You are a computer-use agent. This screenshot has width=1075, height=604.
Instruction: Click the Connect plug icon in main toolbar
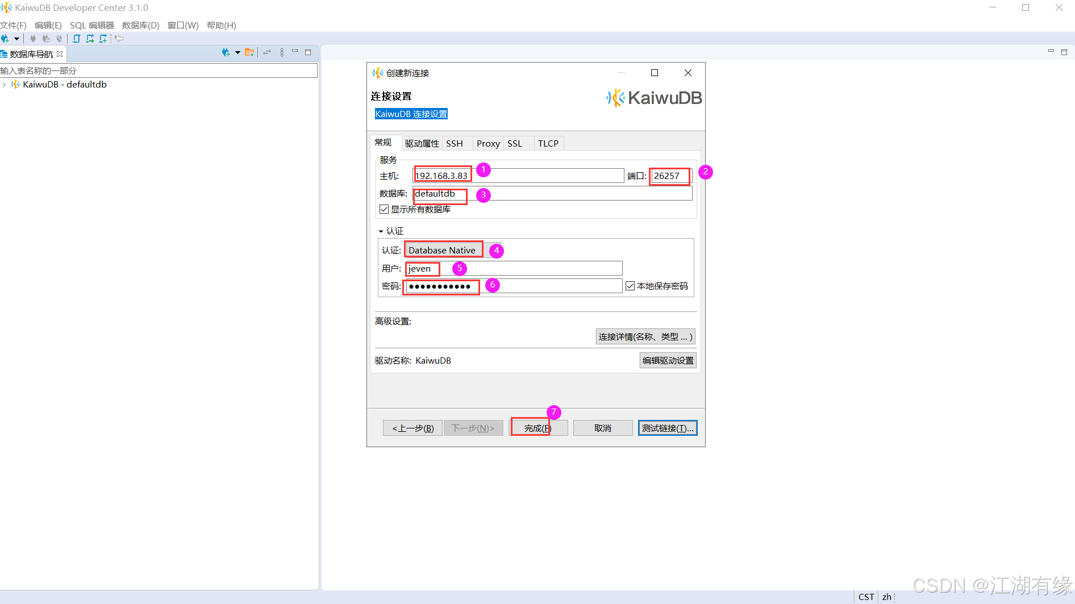pyautogui.click(x=33, y=39)
